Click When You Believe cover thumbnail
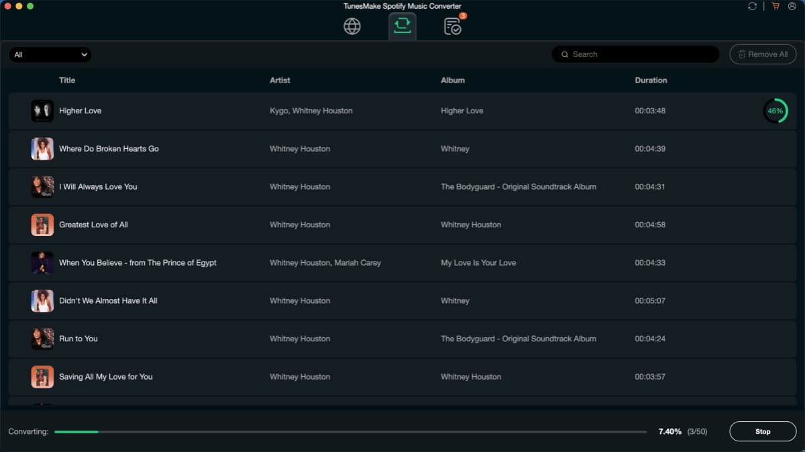The image size is (805, 452). 42,263
